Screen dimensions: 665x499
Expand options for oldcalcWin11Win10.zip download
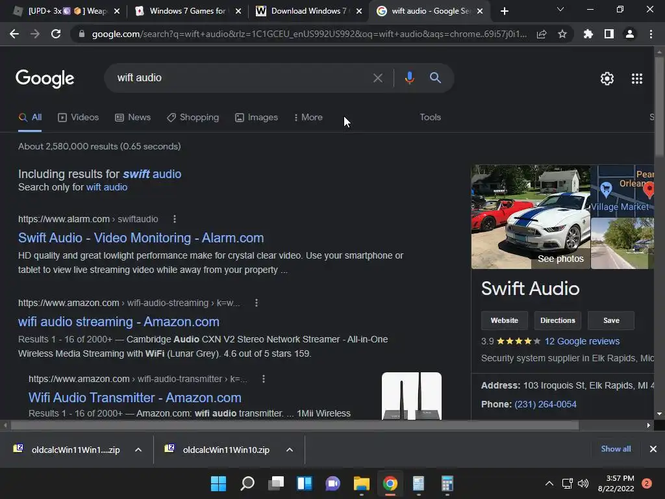tap(290, 450)
